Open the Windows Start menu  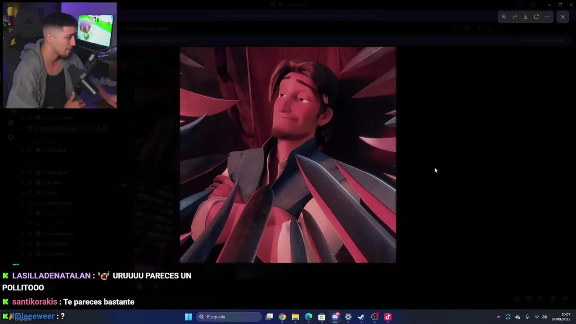pyautogui.click(x=189, y=317)
